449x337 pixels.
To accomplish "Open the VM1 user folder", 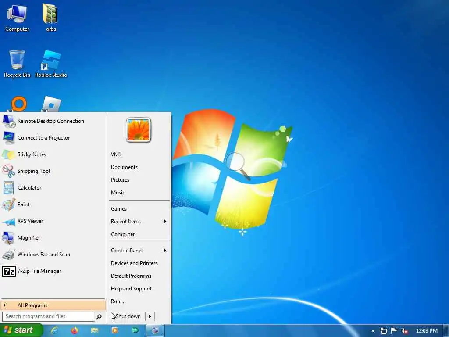I will [116, 154].
